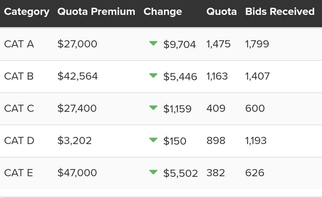Click green down arrow in CAT A row
The image size is (322, 198).
click(153, 43)
